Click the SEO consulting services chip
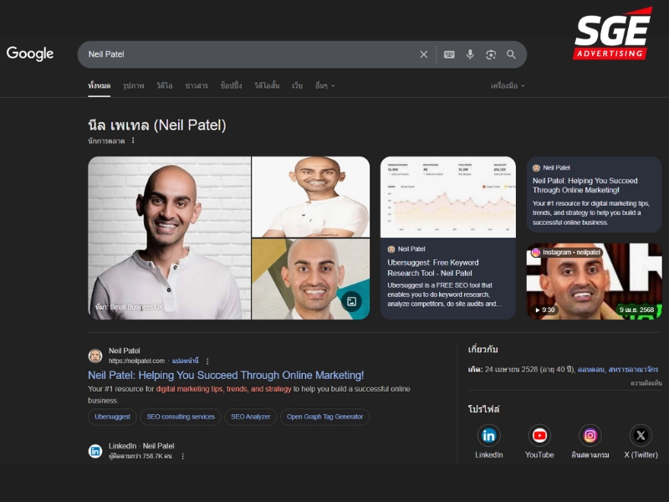This screenshot has height=502, width=669. click(181, 417)
